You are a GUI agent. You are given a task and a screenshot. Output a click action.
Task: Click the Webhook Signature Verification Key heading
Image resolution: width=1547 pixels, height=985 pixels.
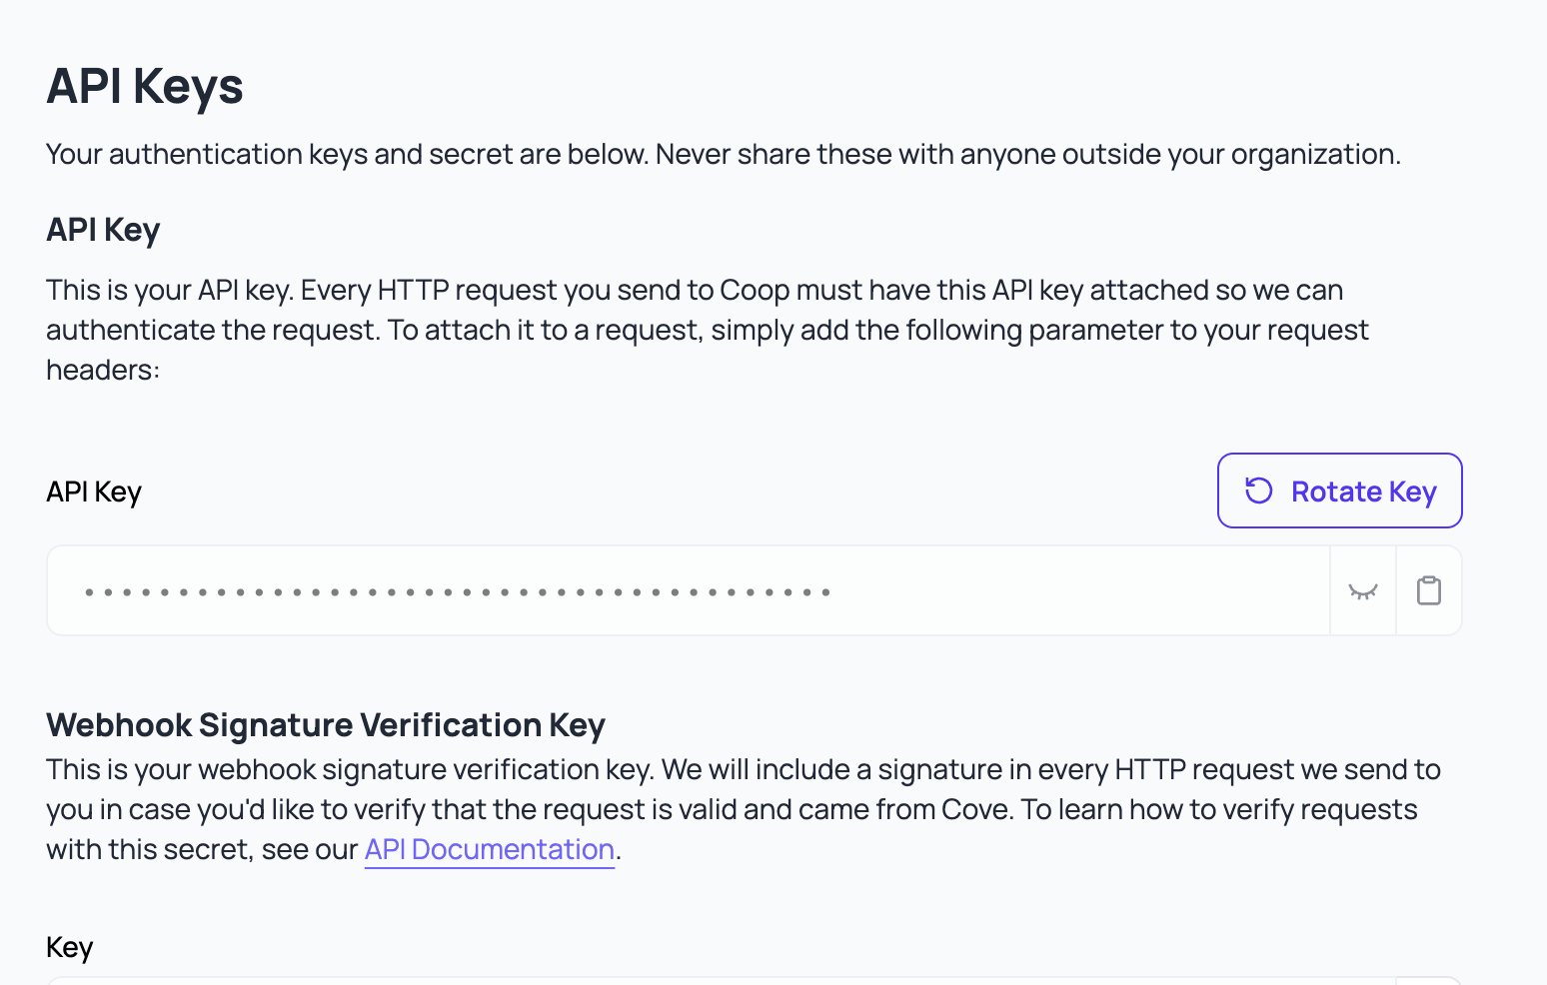click(x=327, y=724)
